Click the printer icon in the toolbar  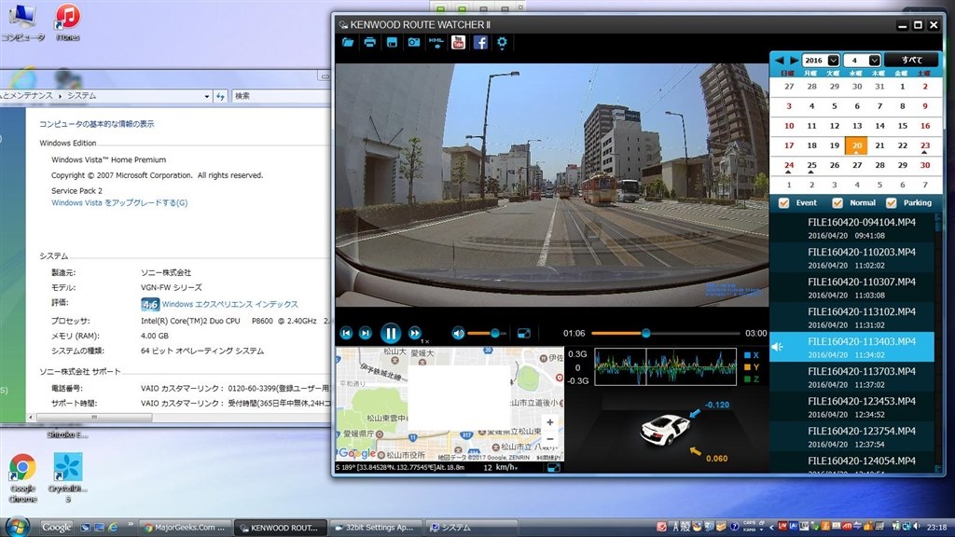pyautogui.click(x=370, y=42)
